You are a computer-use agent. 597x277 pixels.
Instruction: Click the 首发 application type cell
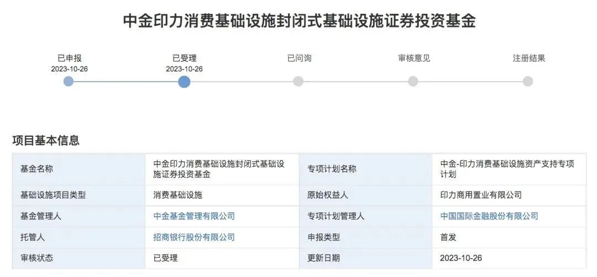[509, 237]
